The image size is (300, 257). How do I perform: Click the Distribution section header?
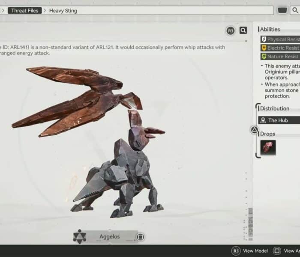click(275, 108)
